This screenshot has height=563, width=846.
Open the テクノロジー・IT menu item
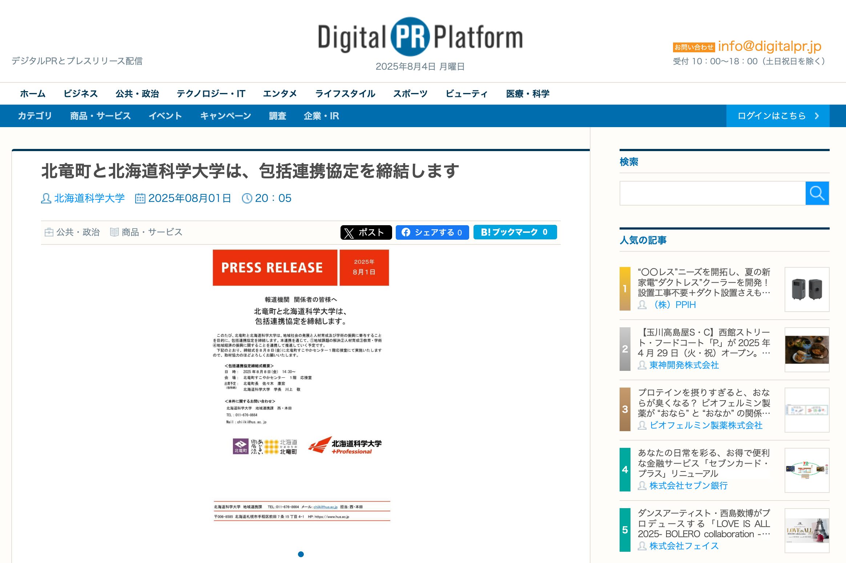(x=211, y=94)
